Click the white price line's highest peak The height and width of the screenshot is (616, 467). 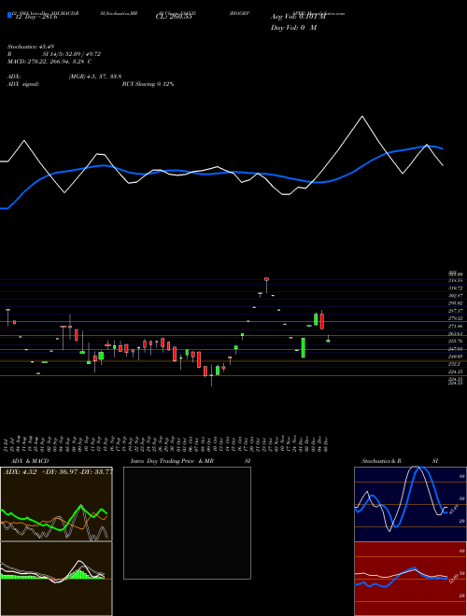pos(362,117)
